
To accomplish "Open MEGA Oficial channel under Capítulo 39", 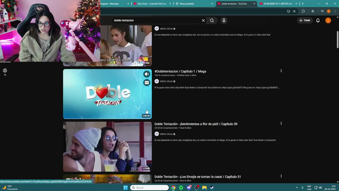I will [x=166, y=134].
